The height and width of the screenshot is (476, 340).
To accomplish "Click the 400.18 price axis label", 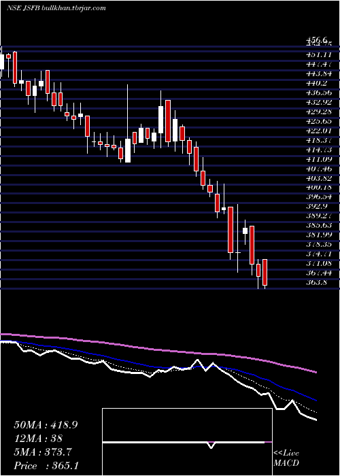I will pyautogui.click(x=319, y=188).
